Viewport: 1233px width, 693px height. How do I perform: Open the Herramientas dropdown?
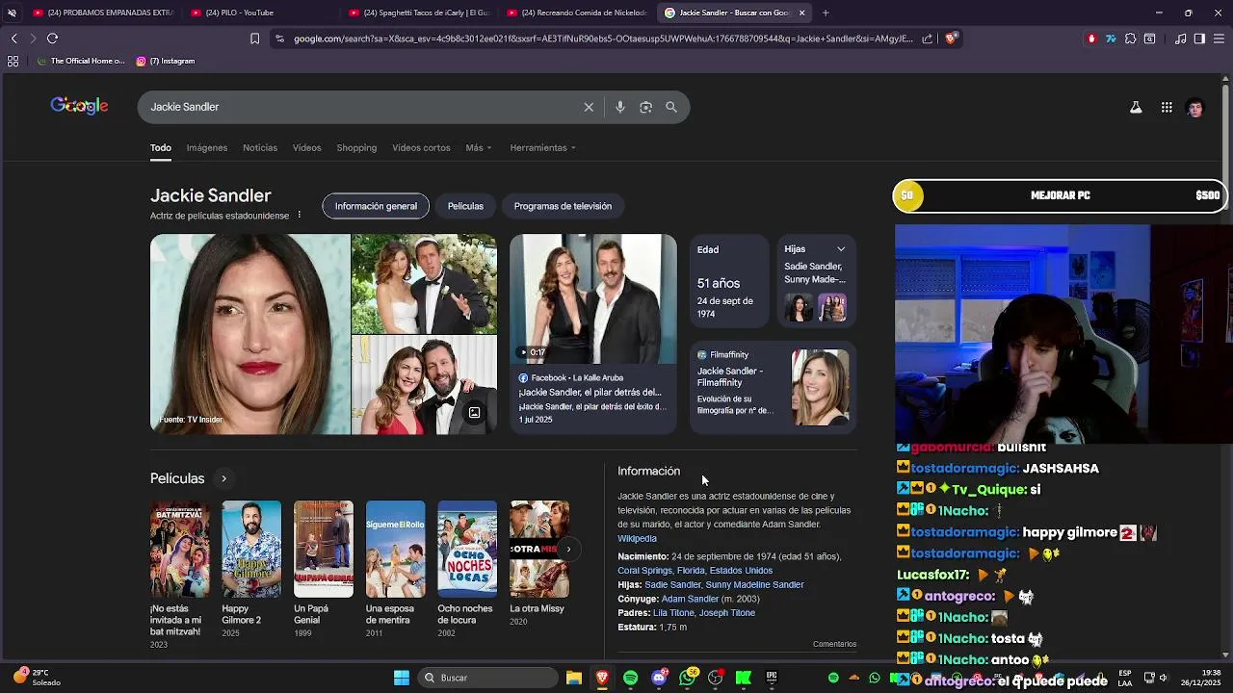[542, 147]
